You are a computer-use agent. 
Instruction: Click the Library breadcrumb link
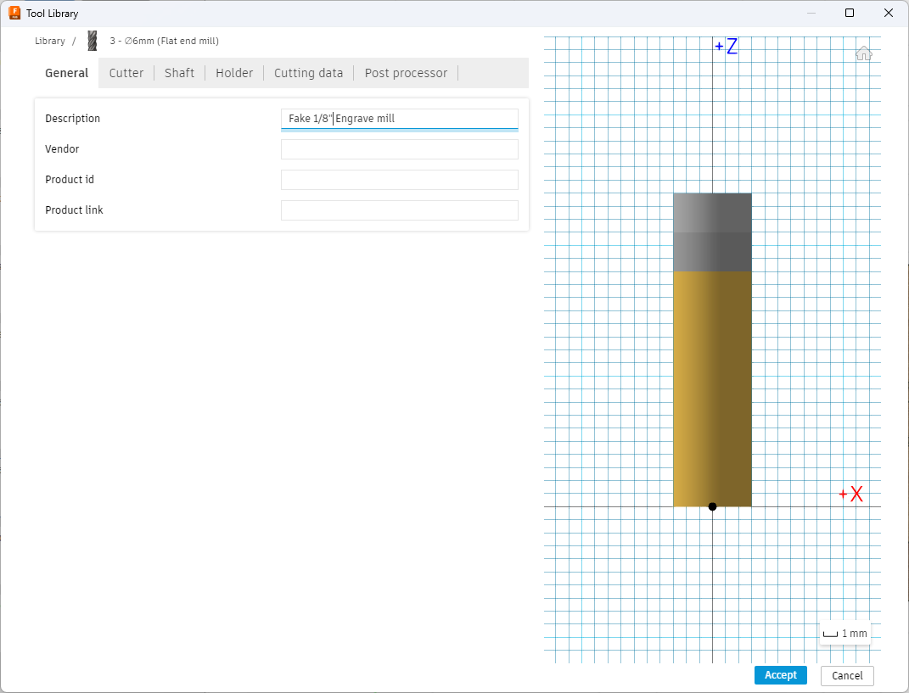click(x=50, y=41)
